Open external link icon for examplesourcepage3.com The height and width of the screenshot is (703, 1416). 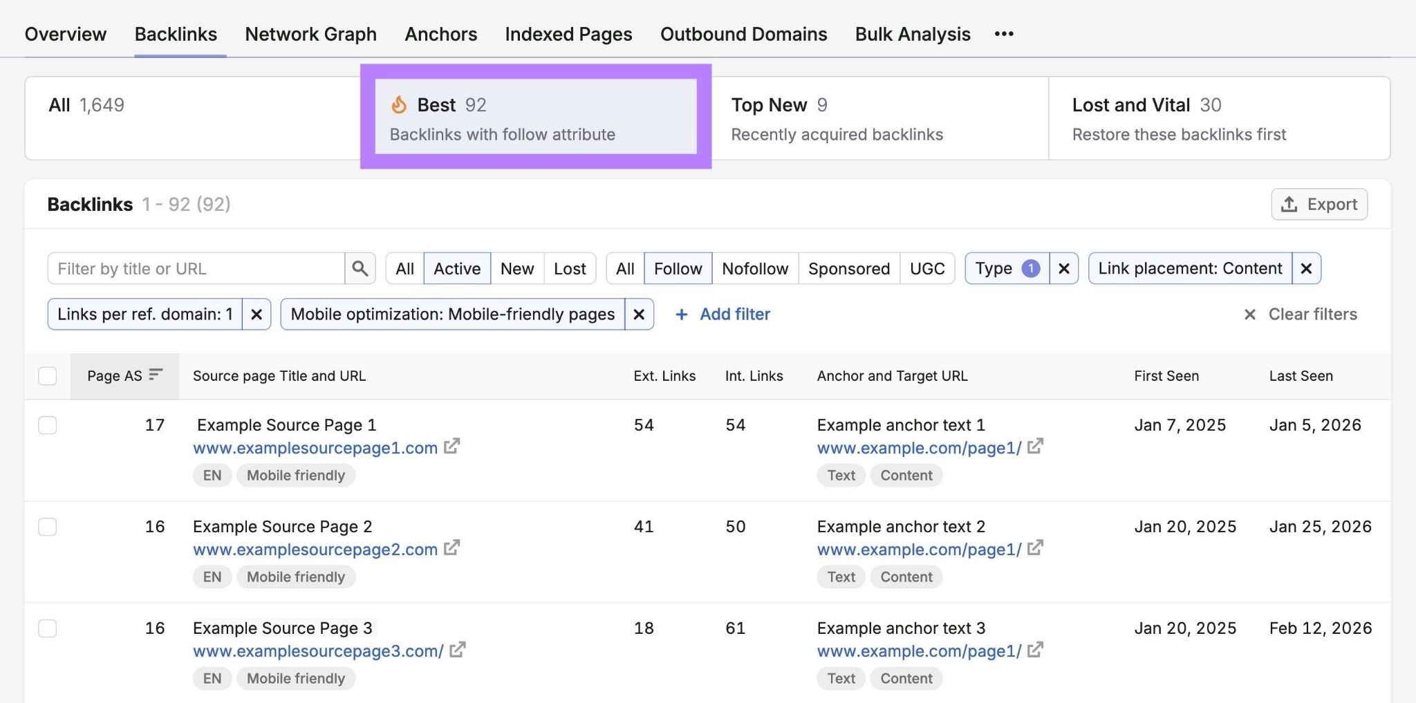(457, 650)
